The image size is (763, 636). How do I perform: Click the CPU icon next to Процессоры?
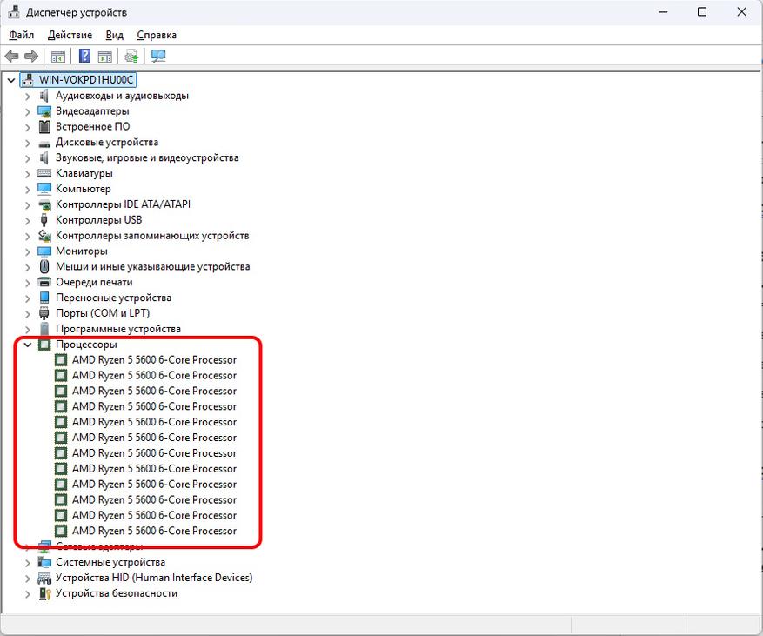[x=44, y=345]
